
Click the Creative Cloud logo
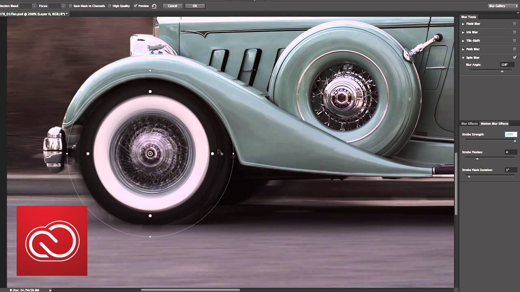pyautogui.click(x=52, y=241)
